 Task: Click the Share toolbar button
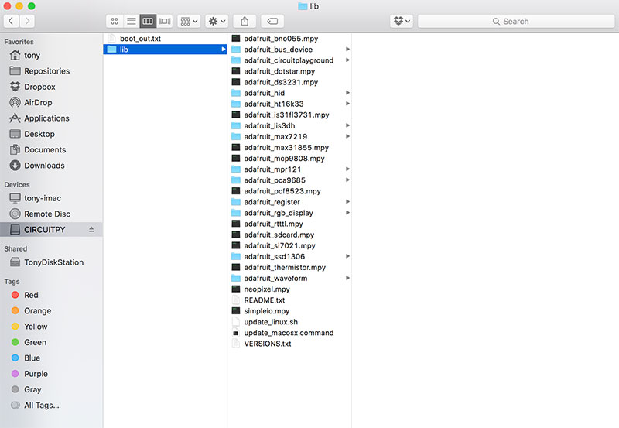245,21
